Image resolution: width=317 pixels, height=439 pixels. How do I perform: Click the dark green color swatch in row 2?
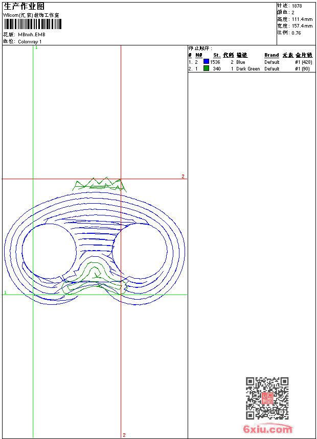pos(206,68)
